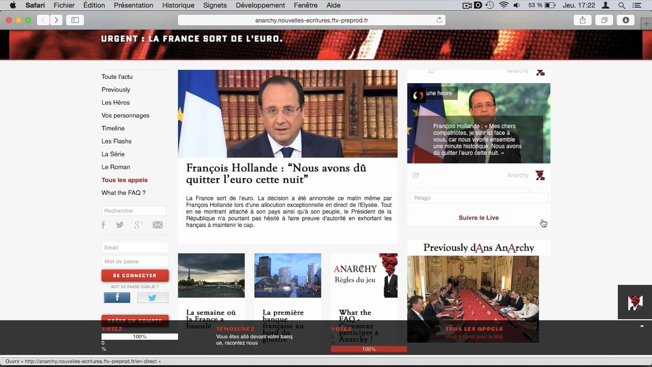Click the grey Twitter bird icon under the search field
Screen dimensions: 652x367
pos(120,225)
